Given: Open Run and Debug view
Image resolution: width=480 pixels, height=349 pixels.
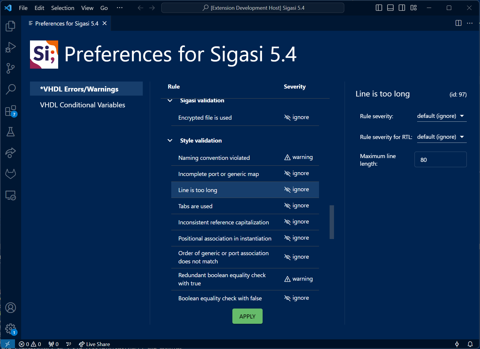Looking at the screenshot, I should pyautogui.click(x=11, y=47).
